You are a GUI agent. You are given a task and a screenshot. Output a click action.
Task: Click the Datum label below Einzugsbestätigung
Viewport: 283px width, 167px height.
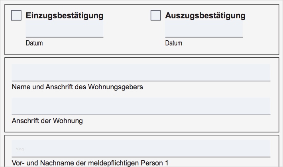34,43
